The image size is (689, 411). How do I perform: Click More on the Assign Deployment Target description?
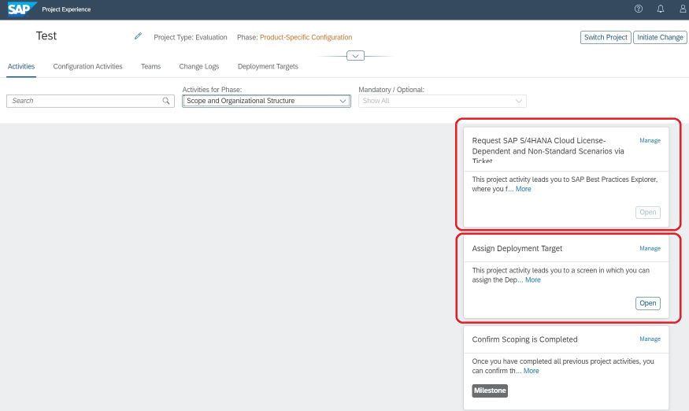532,280
